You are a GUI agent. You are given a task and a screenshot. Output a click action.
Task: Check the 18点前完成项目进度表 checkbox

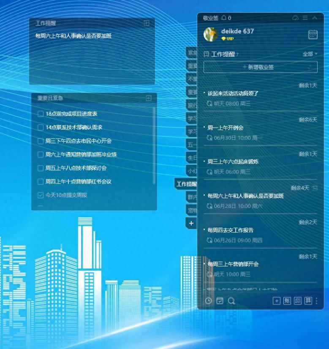pos(41,114)
